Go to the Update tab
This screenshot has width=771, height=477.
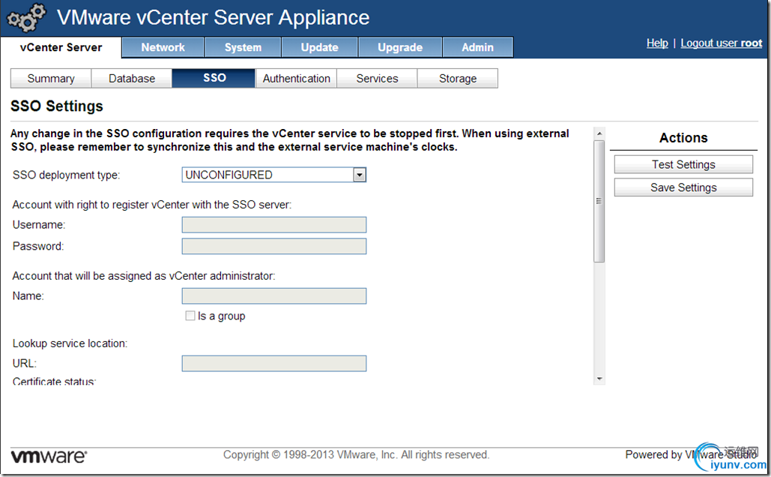click(x=320, y=47)
